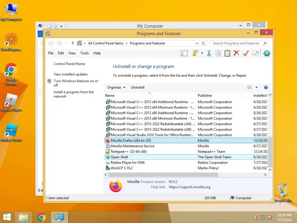Open the recent locations dropdown arrow
This screenshot has width=297, height=223.
pos(66,44)
